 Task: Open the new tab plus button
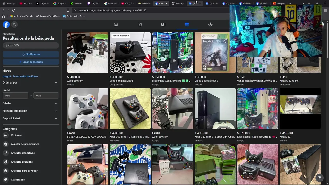click(x=290, y=3)
